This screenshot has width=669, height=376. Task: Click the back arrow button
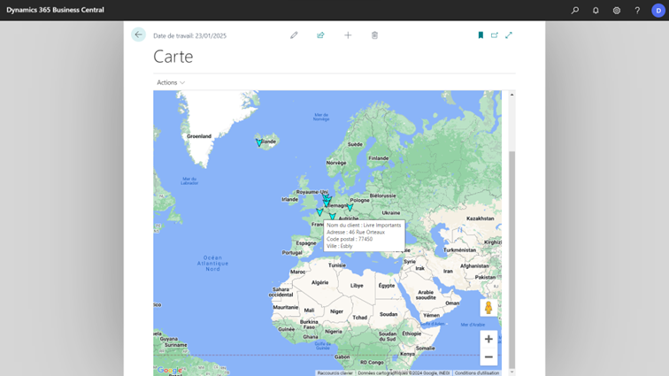pos(138,35)
